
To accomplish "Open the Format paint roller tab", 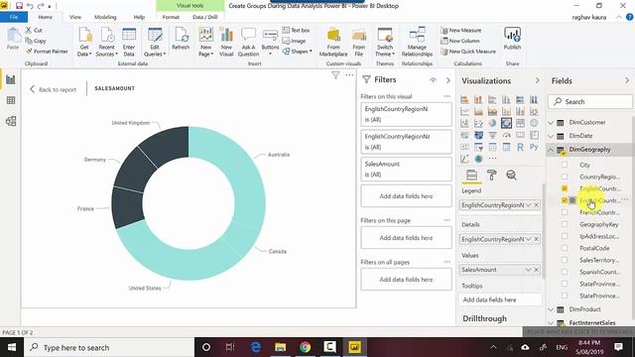I will 492,175.
